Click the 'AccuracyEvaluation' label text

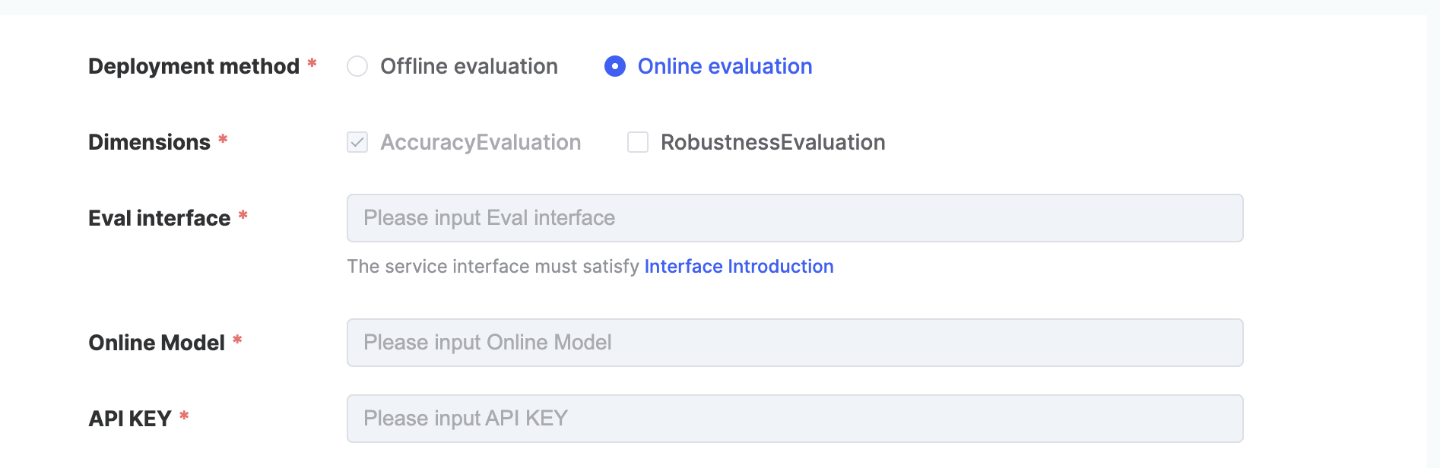481,143
